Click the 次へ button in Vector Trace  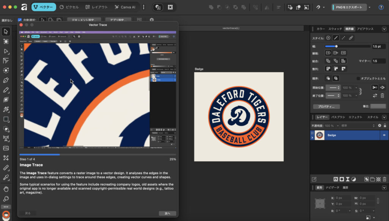[x=167, y=213]
